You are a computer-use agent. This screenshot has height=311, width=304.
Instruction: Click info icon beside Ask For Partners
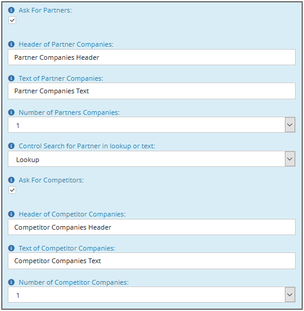point(11,10)
